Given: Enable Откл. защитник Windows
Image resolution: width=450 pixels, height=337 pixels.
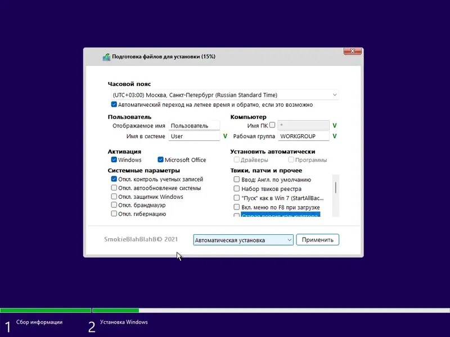Looking at the screenshot, I should point(112,197).
